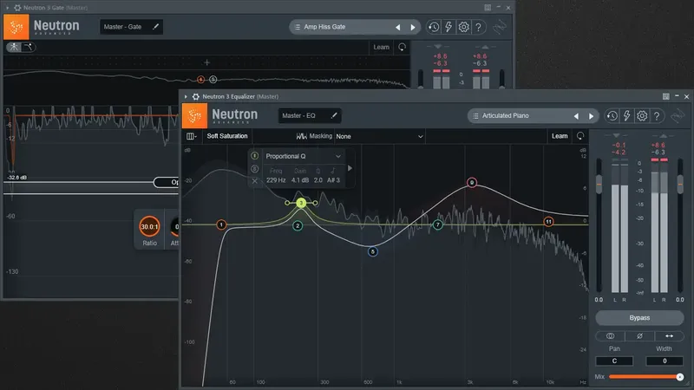The height and width of the screenshot is (390, 694).
Task: Click Learn in the Gate window
Action: coord(381,47)
